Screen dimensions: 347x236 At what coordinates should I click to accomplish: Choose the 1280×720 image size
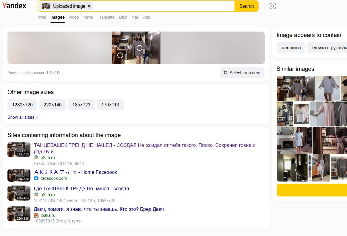tap(22, 105)
